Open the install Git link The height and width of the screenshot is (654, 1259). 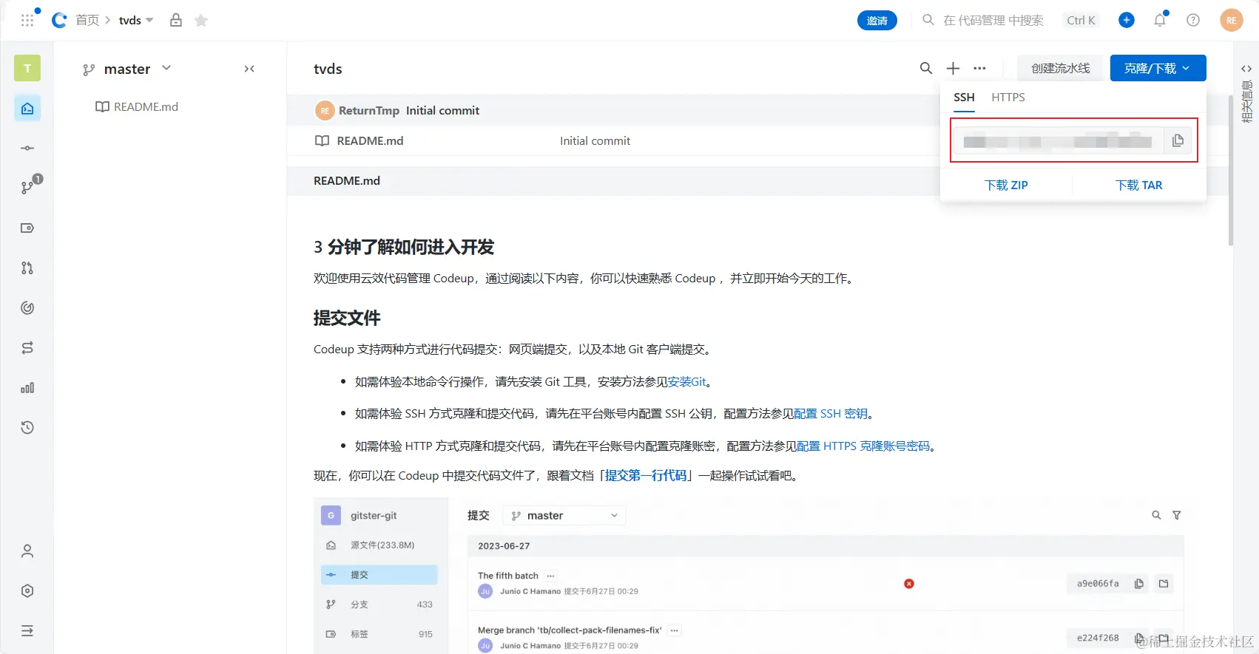pyautogui.click(x=687, y=382)
